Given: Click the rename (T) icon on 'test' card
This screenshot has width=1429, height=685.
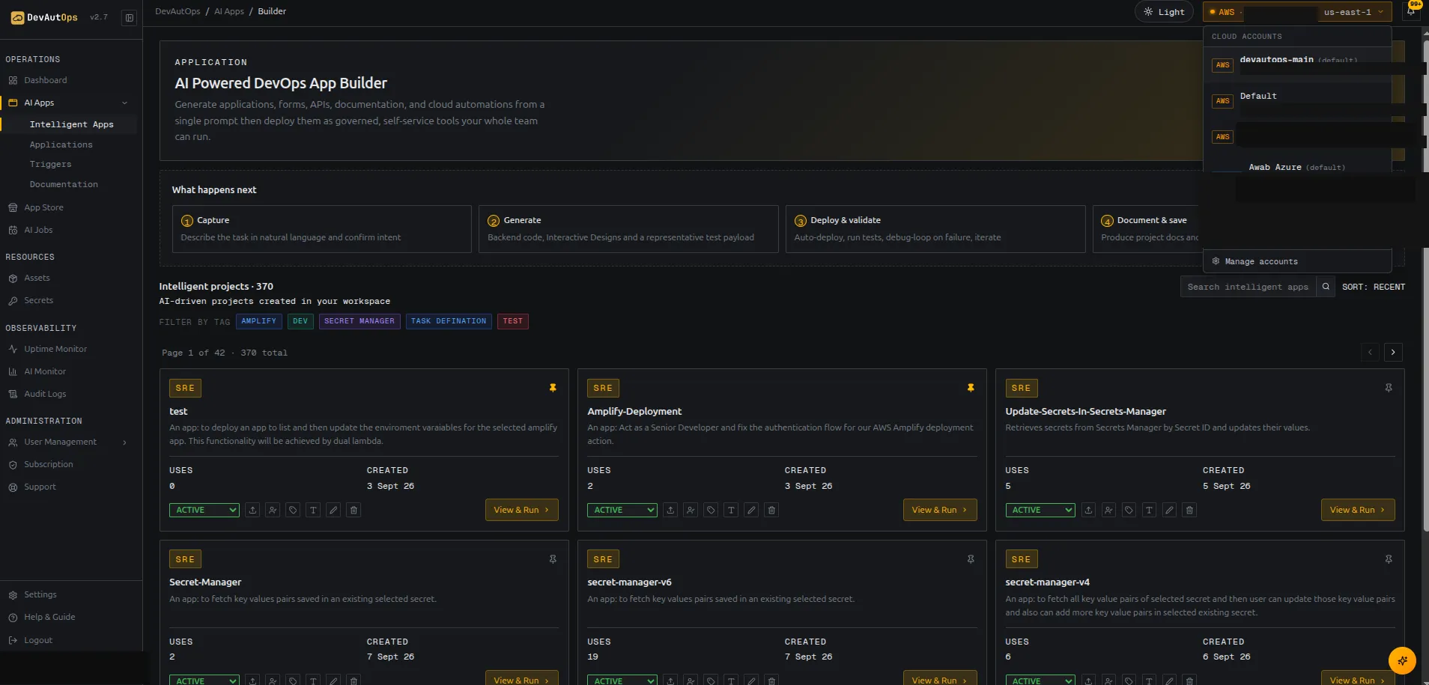Looking at the screenshot, I should [x=313, y=510].
